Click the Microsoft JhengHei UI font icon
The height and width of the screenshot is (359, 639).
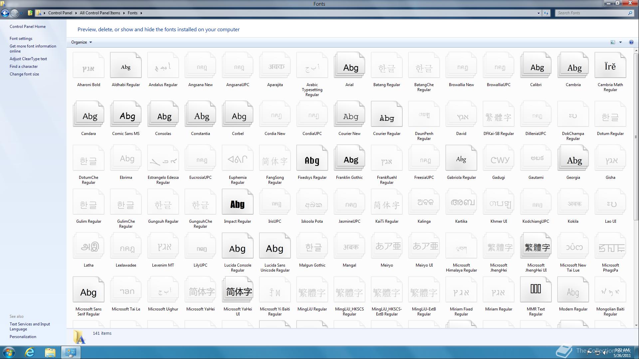pos(536,246)
